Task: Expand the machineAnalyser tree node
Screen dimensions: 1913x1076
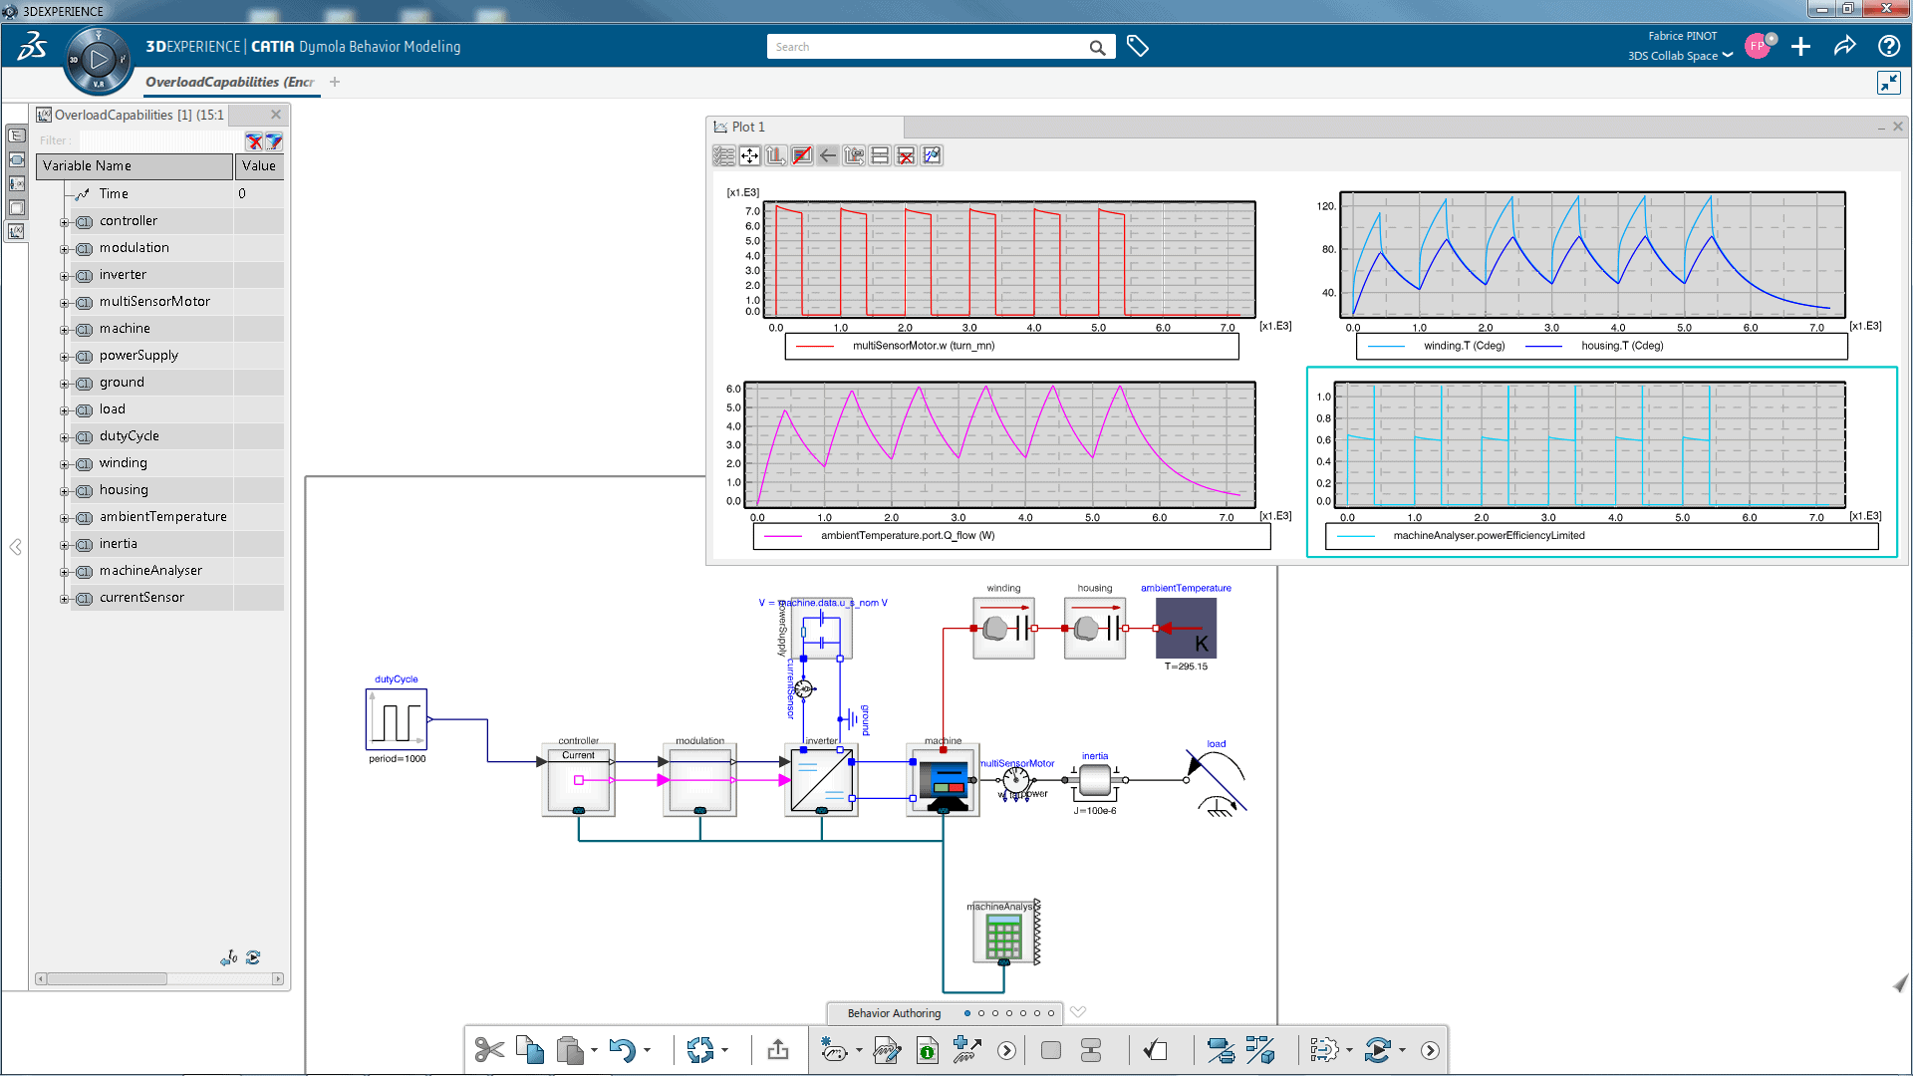Action: click(x=65, y=572)
